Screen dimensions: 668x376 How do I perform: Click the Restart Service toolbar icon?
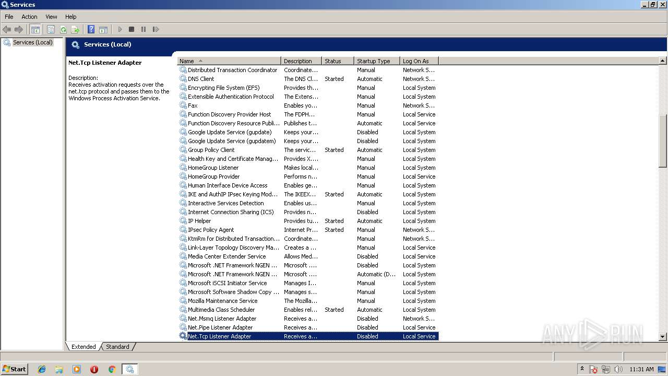click(156, 29)
